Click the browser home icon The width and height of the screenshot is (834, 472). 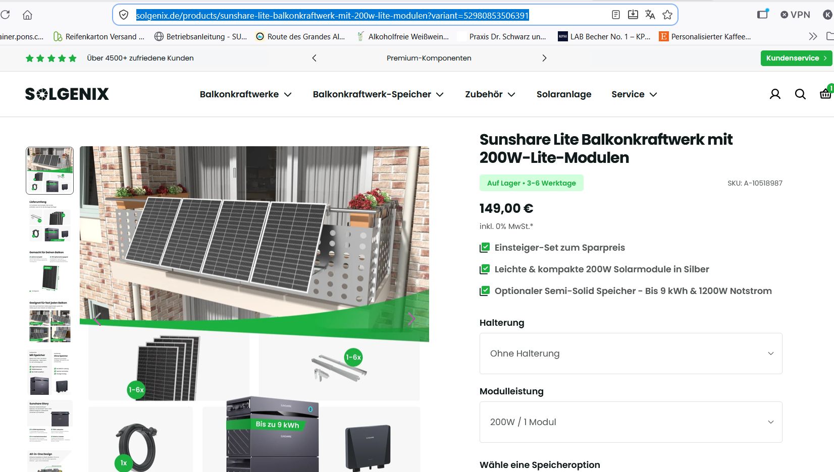27,15
